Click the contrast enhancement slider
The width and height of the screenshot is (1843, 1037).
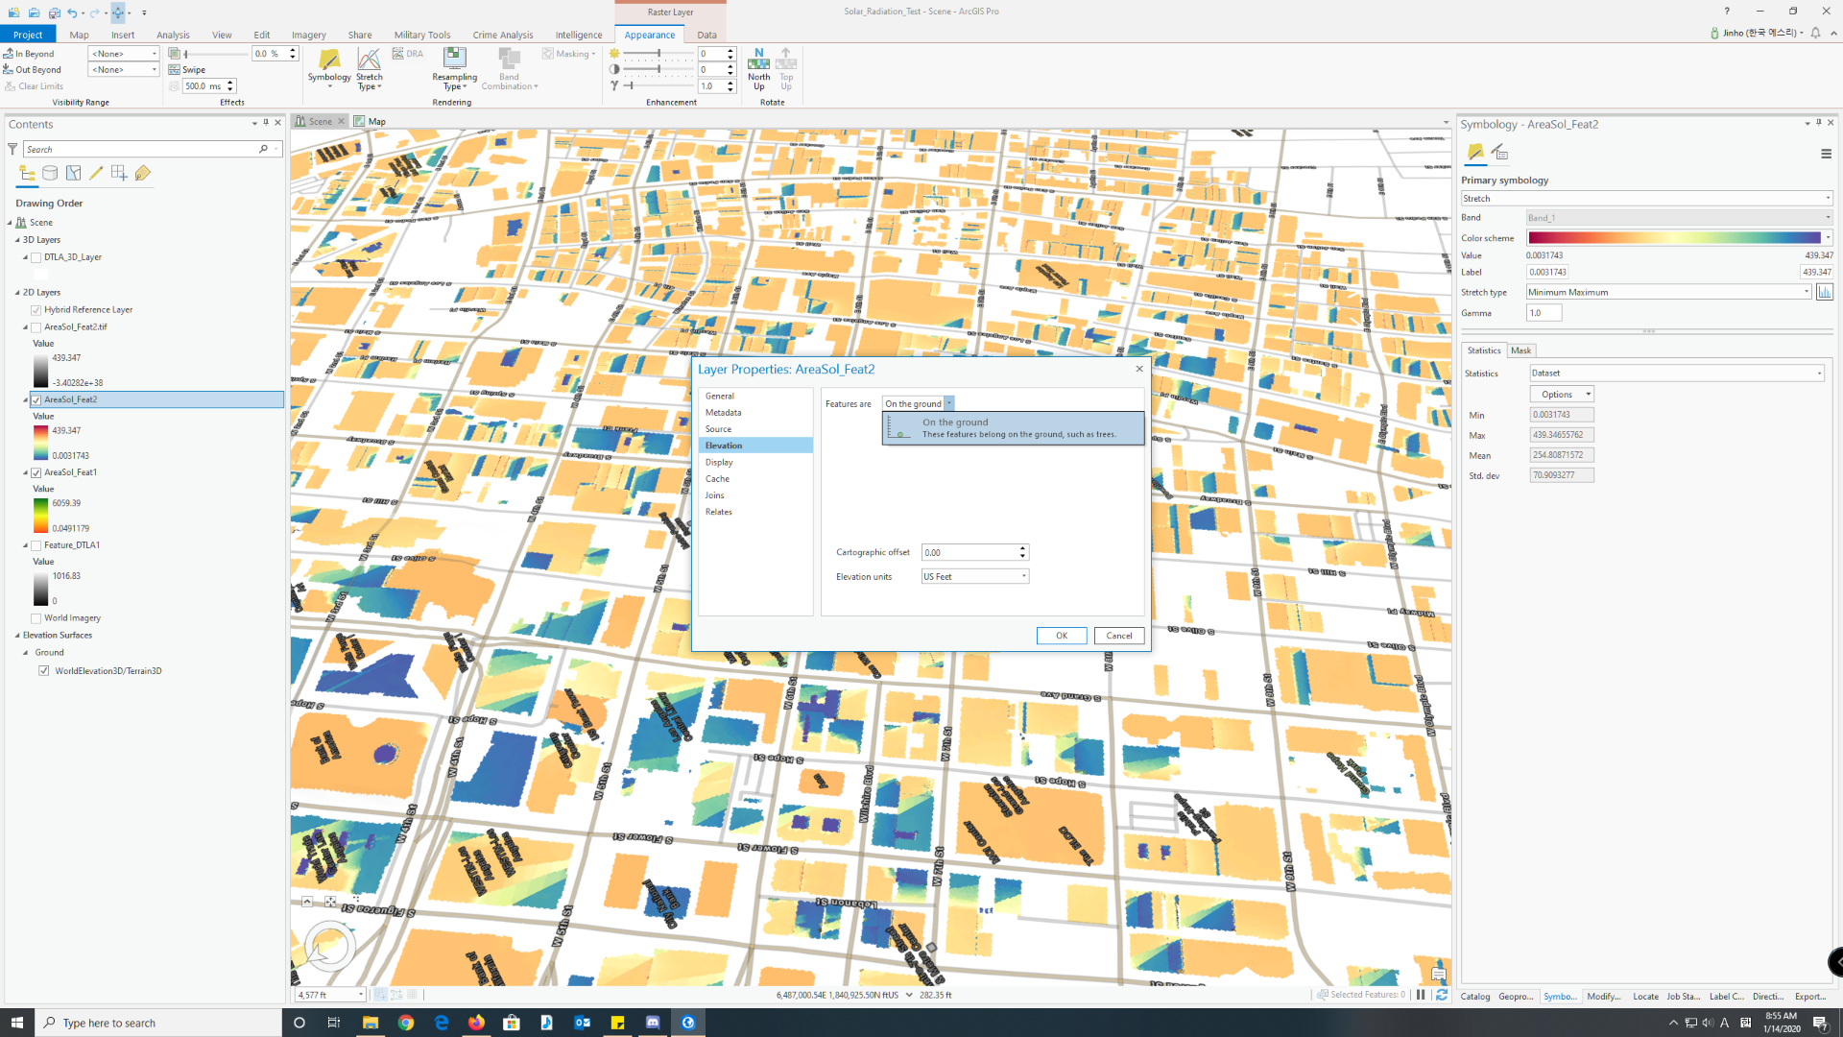pos(658,70)
